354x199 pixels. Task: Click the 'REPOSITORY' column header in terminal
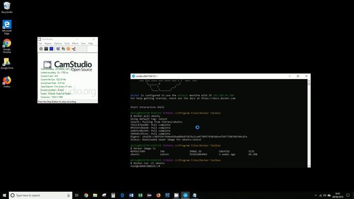(x=138, y=151)
